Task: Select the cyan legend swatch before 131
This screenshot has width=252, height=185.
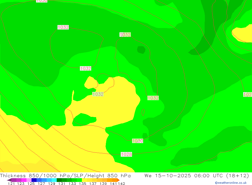Action: 54,180
